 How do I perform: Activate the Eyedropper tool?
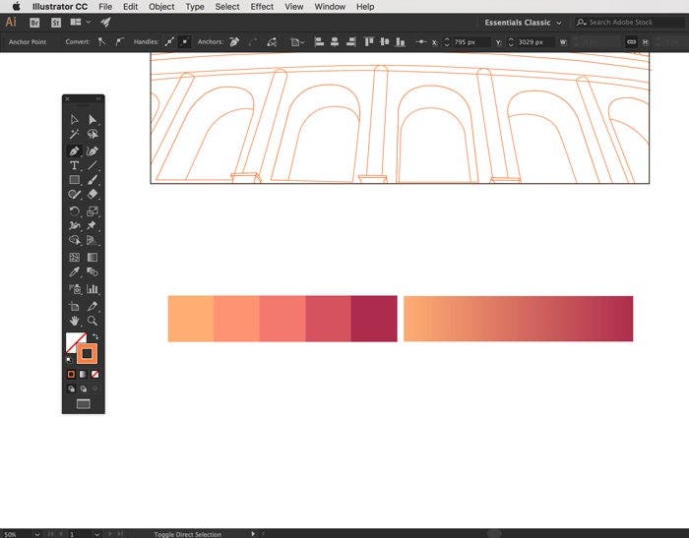click(74, 272)
